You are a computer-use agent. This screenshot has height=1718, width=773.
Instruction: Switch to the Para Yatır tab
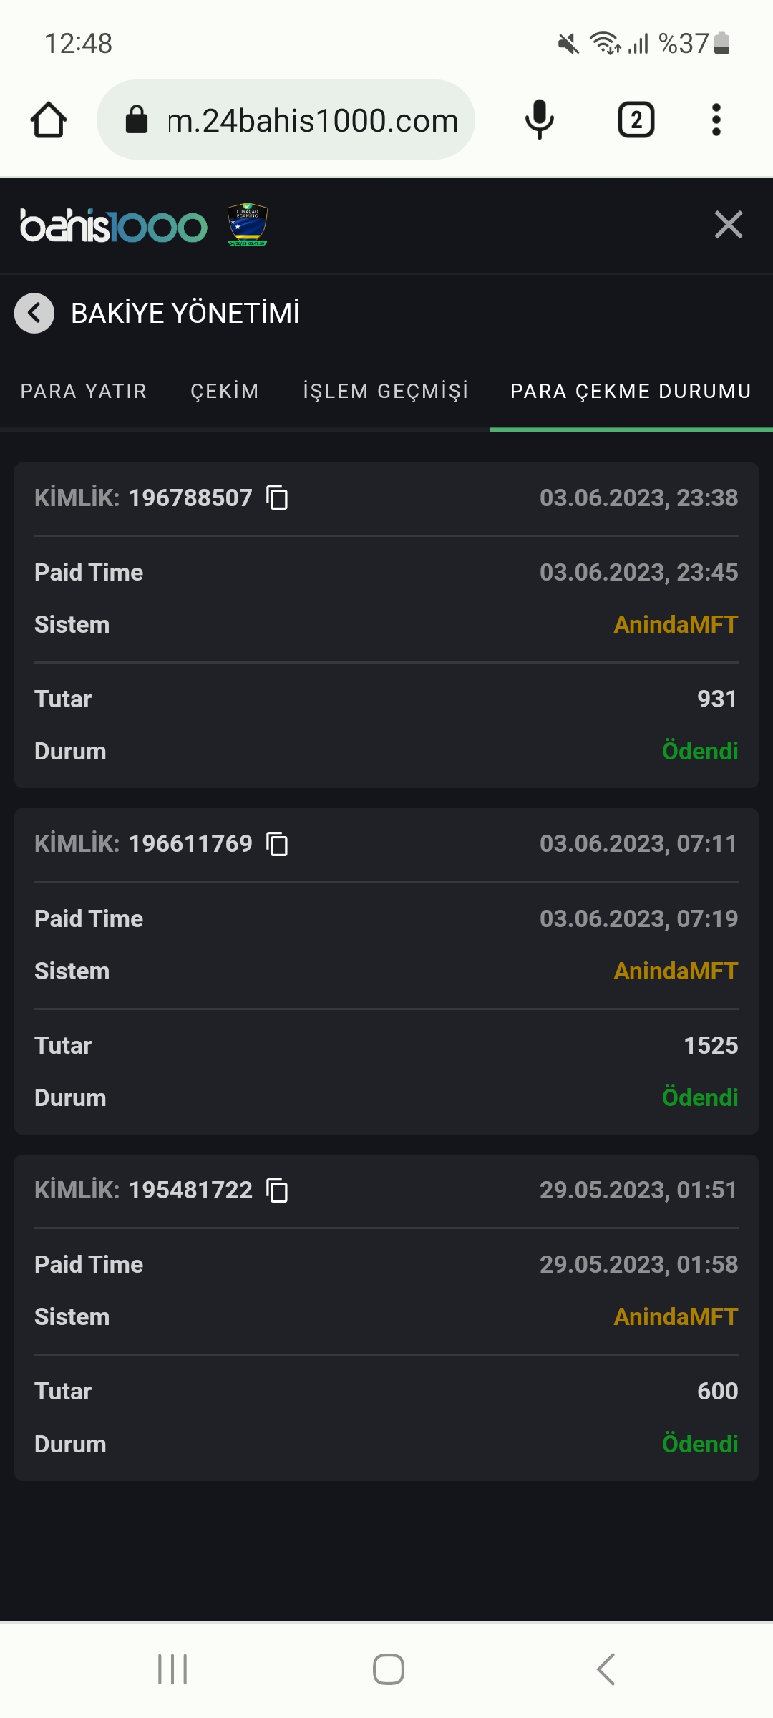pyautogui.click(x=84, y=391)
